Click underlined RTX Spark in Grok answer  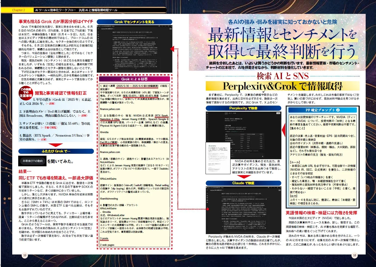pos(161,116)
